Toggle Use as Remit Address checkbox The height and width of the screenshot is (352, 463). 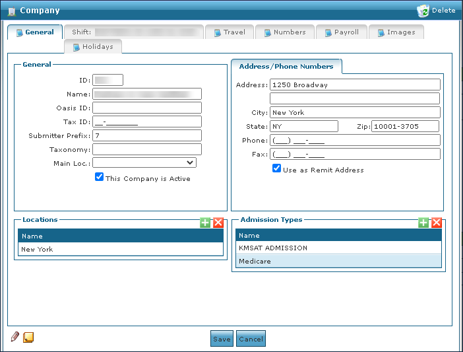point(277,168)
